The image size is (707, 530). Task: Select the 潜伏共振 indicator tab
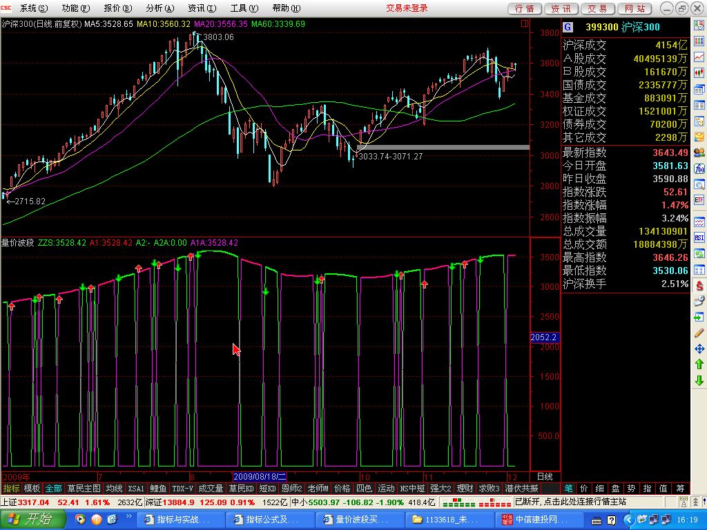522,489
